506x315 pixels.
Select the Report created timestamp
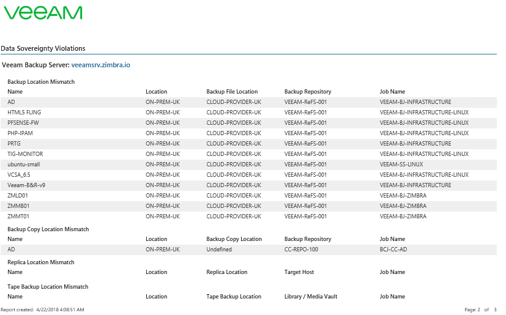pos(42,309)
